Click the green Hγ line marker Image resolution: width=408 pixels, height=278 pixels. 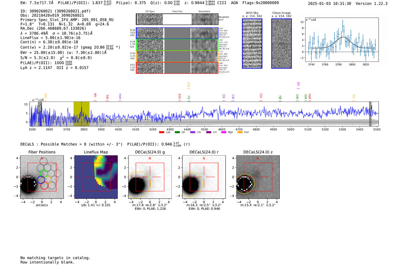point(189,98)
